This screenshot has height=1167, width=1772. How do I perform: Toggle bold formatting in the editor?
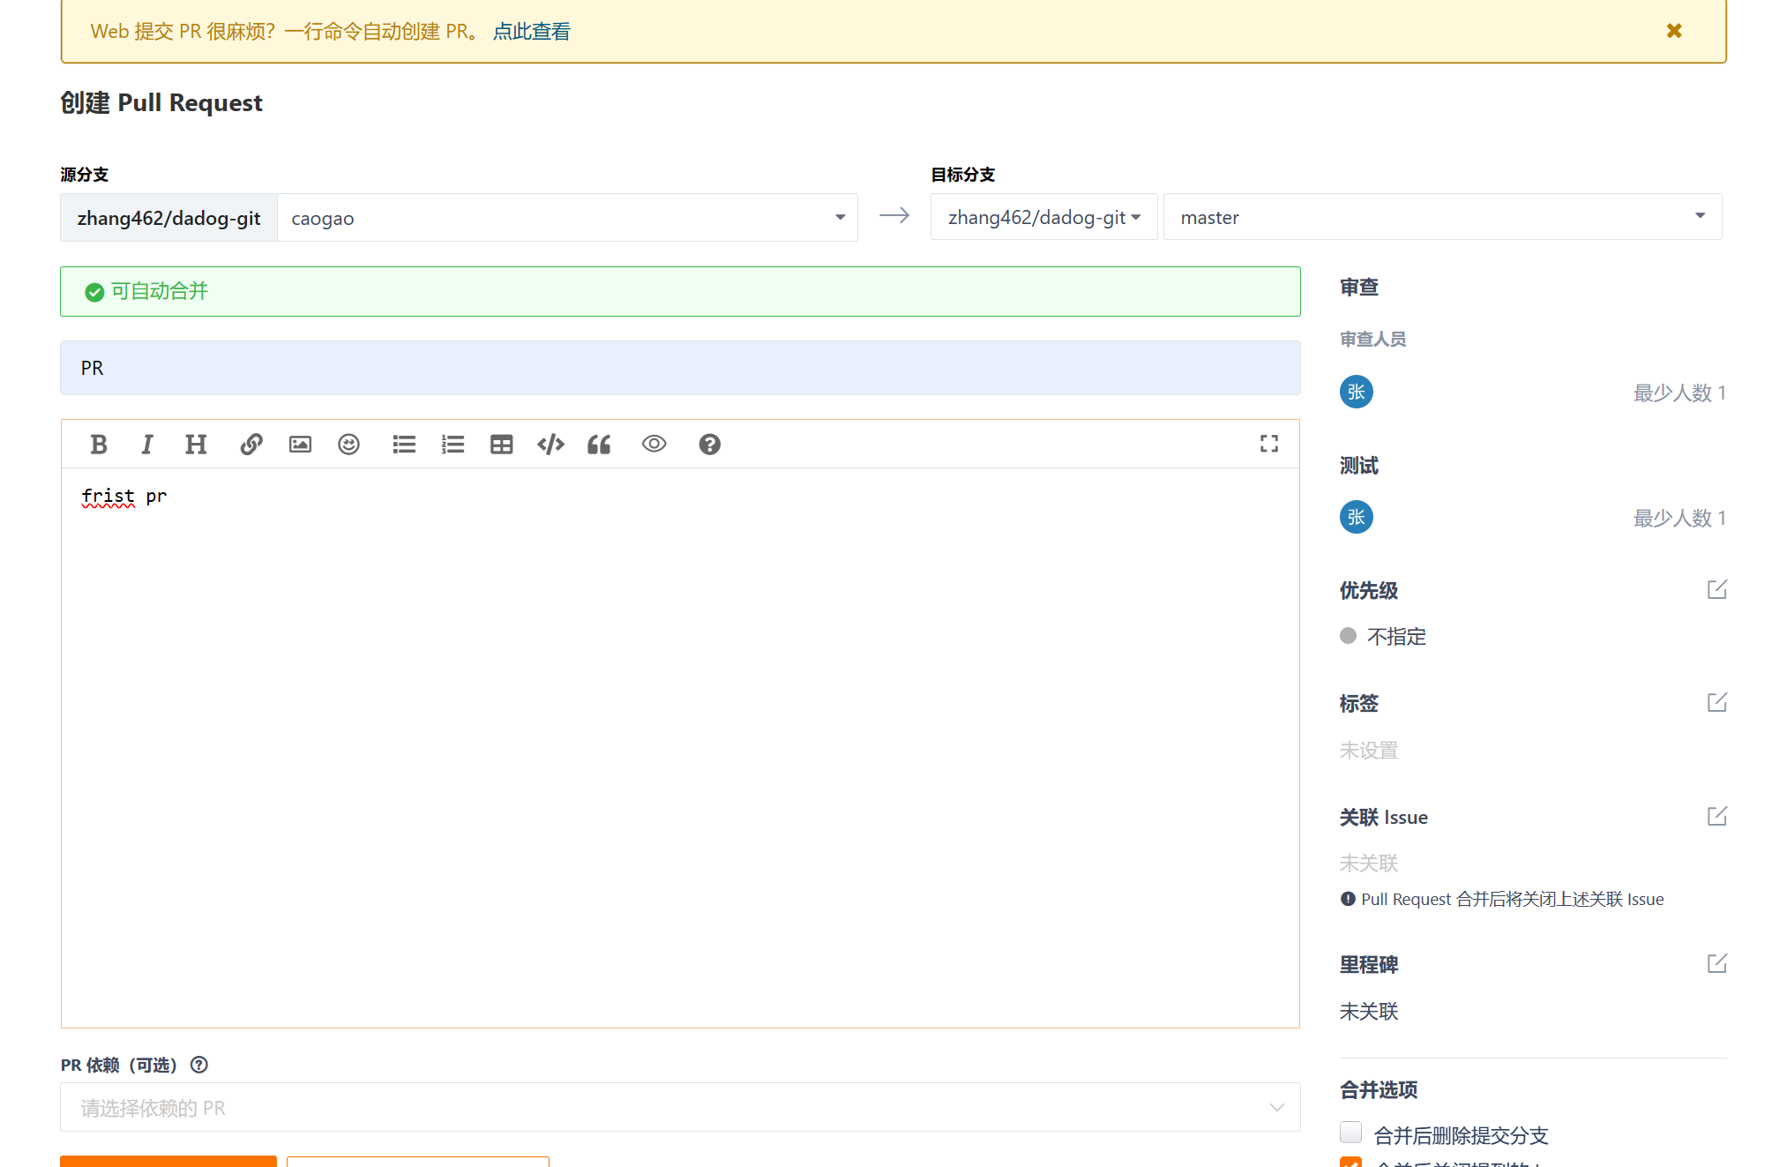(x=99, y=445)
